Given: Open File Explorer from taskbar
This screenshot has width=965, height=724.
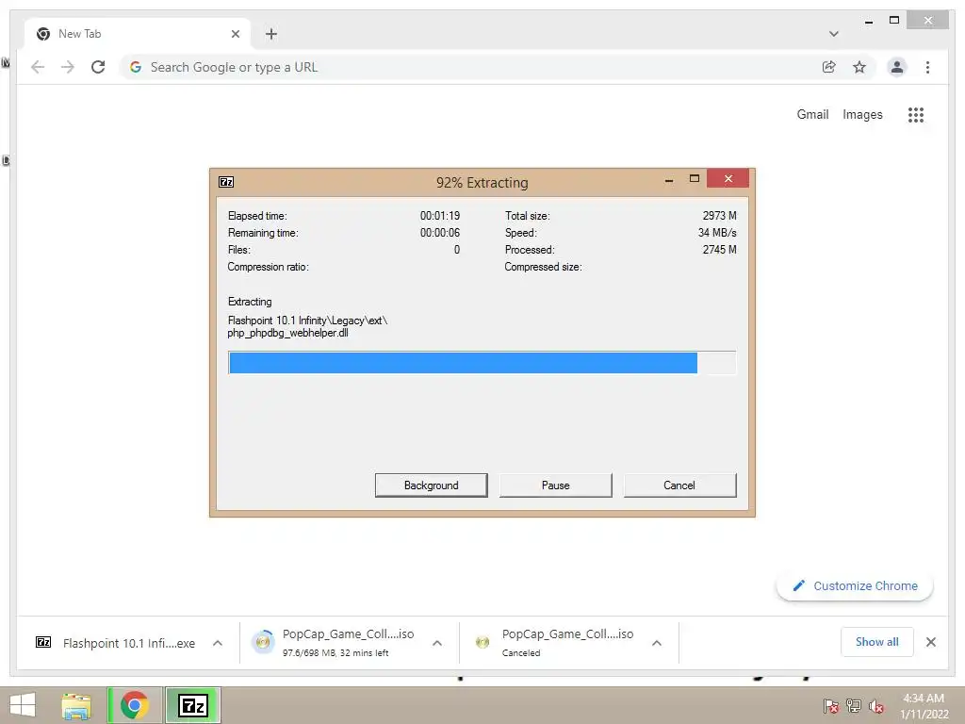Looking at the screenshot, I should coord(76,705).
